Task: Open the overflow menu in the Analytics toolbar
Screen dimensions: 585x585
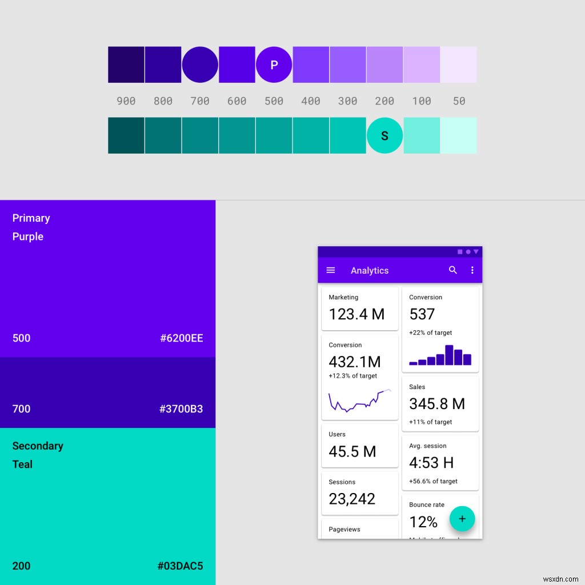Action: [472, 270]
